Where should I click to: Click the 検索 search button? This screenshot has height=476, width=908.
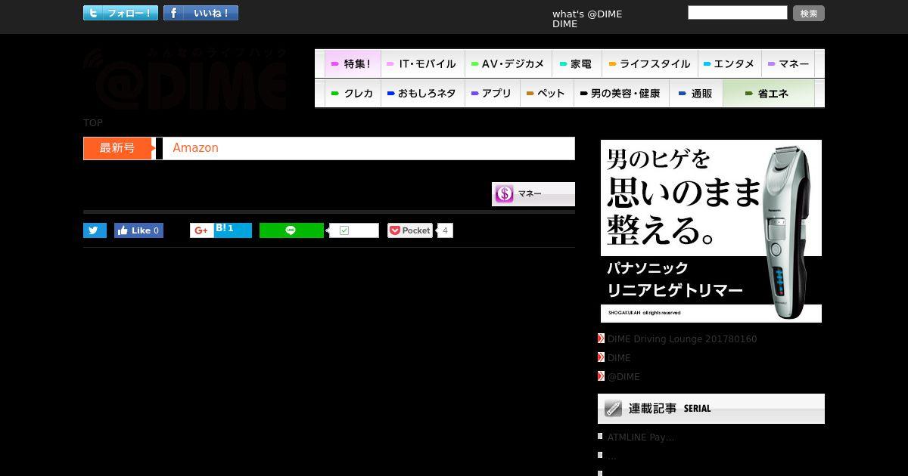click(809, 14)
